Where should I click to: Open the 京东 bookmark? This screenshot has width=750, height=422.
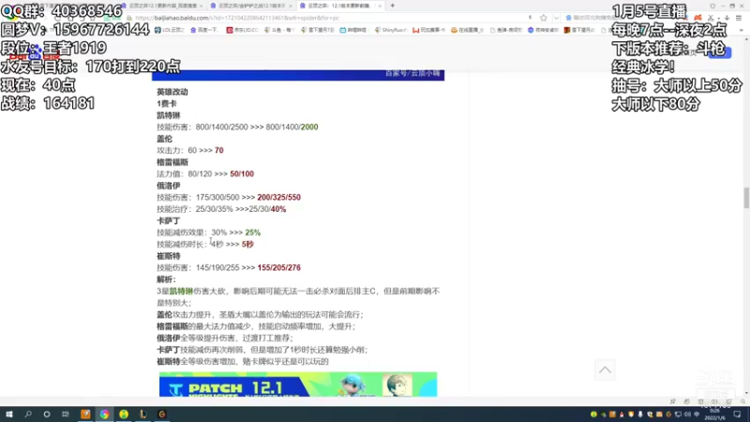tap(243, 30)
